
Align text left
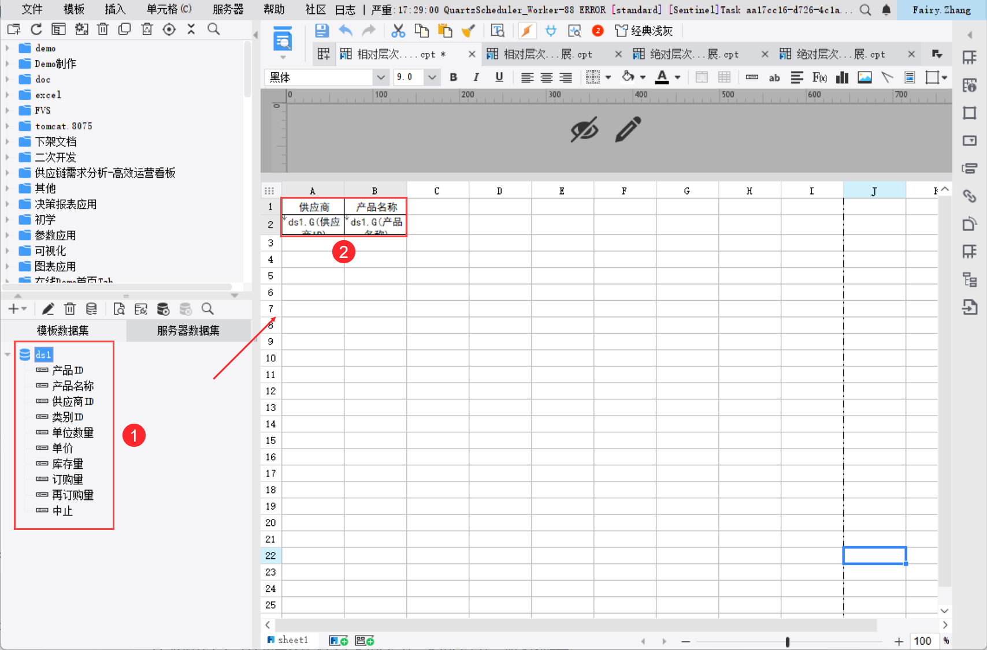pyautogui.click(x=527, y=77)
